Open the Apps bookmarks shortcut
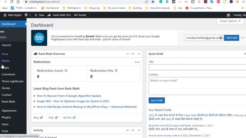This screenshot has width=246, height=138. click(5, 8)
